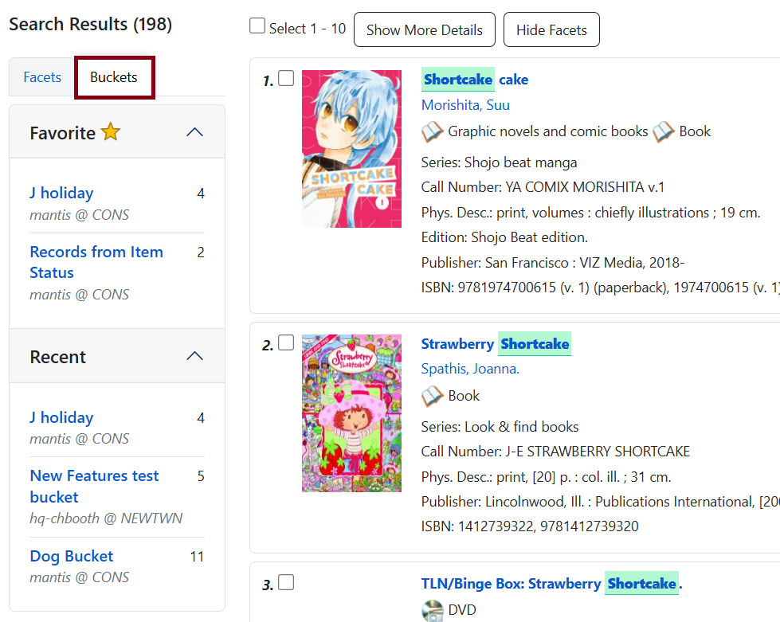The height and width of the screenshot is (622, 780).
Task: Open the Dog Bucket link
Action: [x=72, y=556]
